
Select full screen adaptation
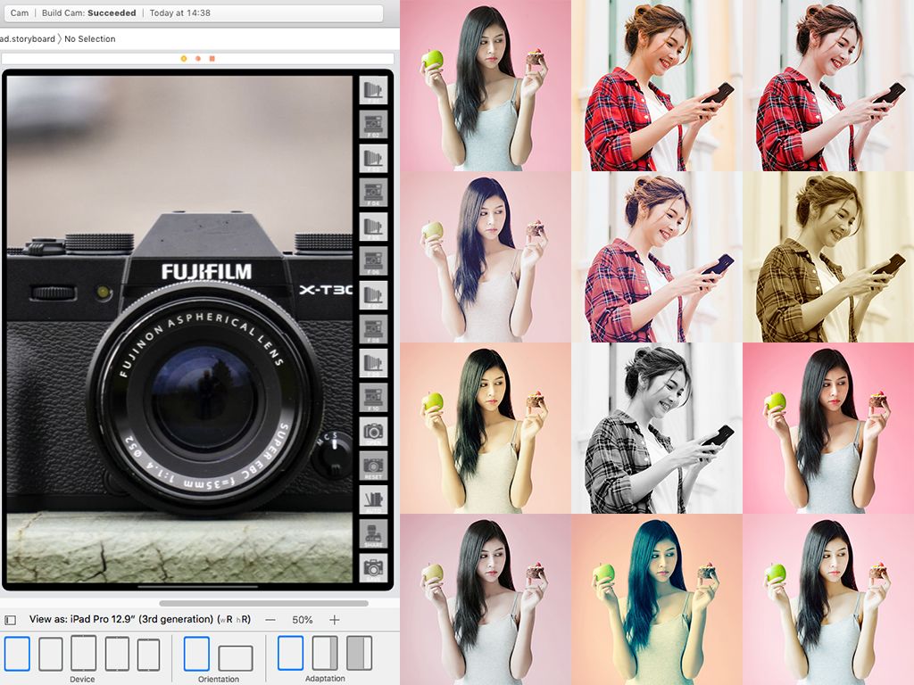click(290, 653)
